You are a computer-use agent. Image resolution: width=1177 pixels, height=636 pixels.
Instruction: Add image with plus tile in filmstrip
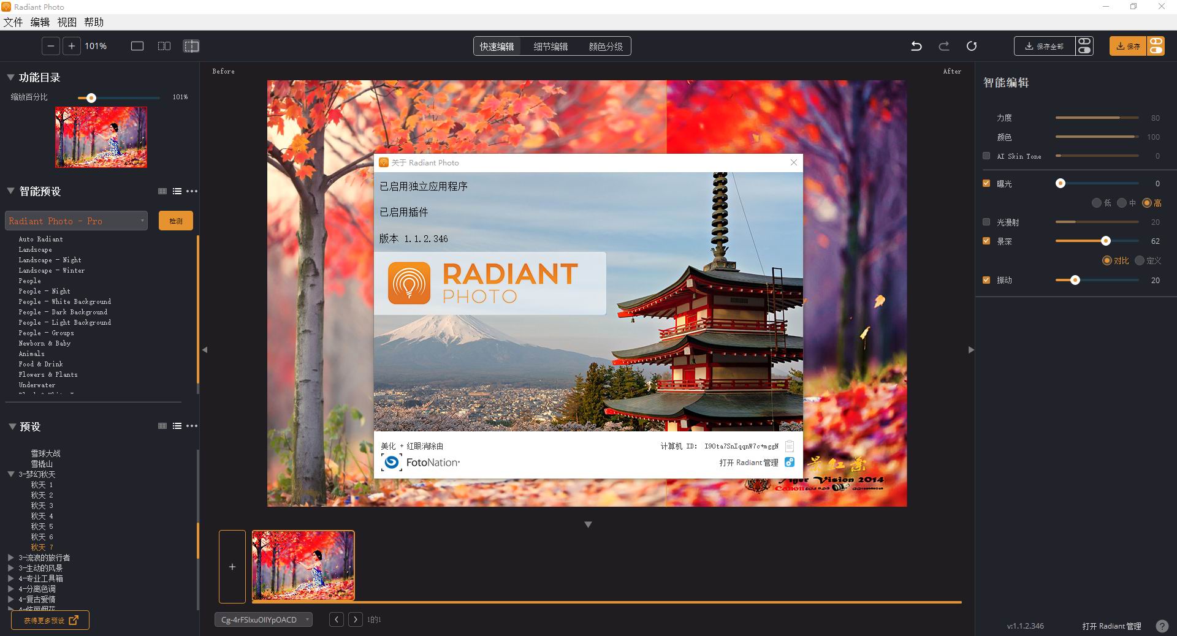(x=232, y=567)
